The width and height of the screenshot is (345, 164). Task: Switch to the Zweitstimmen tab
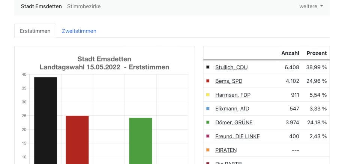click(x=79, y=31)
